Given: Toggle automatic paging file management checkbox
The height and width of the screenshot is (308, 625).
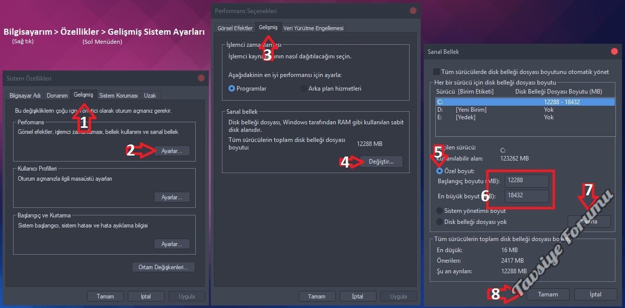Looking at the screenshot, I should pyautogui.click(x=437, y=72).
